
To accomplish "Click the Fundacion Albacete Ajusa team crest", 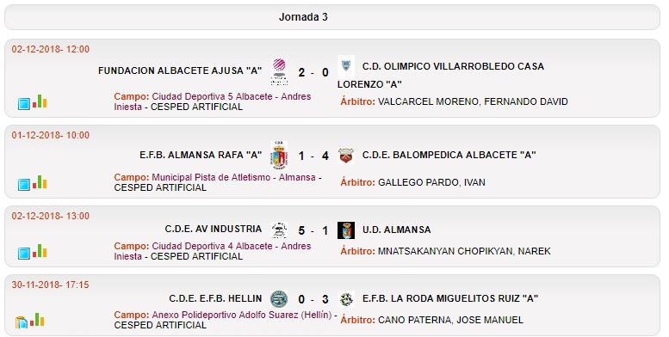I will coord(279,72).
